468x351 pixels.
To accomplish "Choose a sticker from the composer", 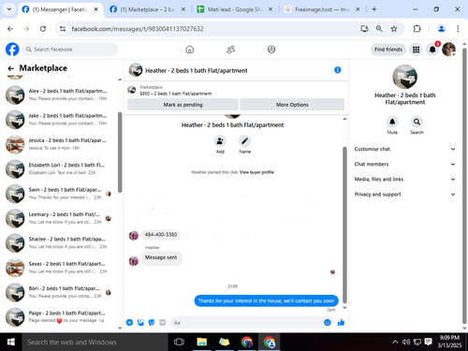I will click(x=152, y=322).
